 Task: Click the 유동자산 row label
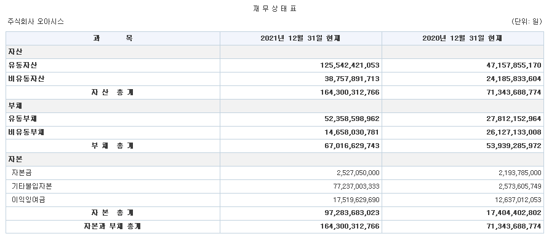[23, 65]
